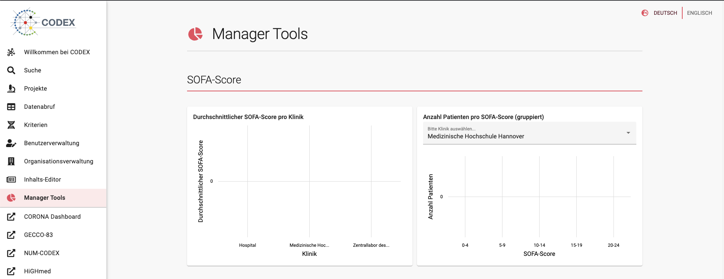
Task: Open HiGHmed external link
Action: [53, 271]
